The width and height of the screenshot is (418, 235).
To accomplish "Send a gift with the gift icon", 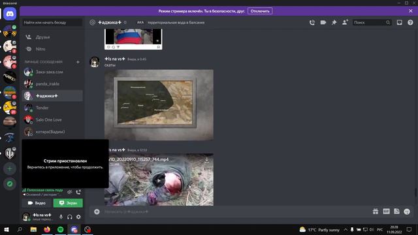I will pos(376,211).
